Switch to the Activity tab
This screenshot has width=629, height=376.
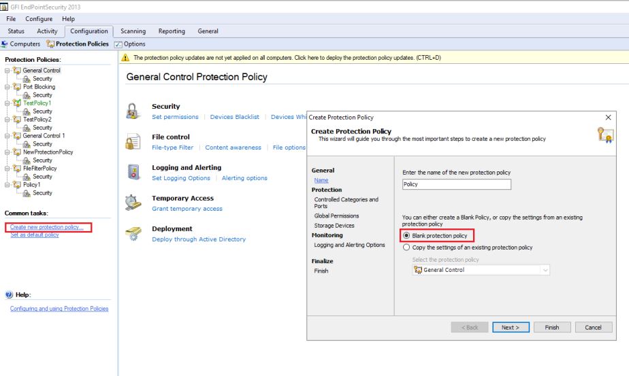coord(48,31)
